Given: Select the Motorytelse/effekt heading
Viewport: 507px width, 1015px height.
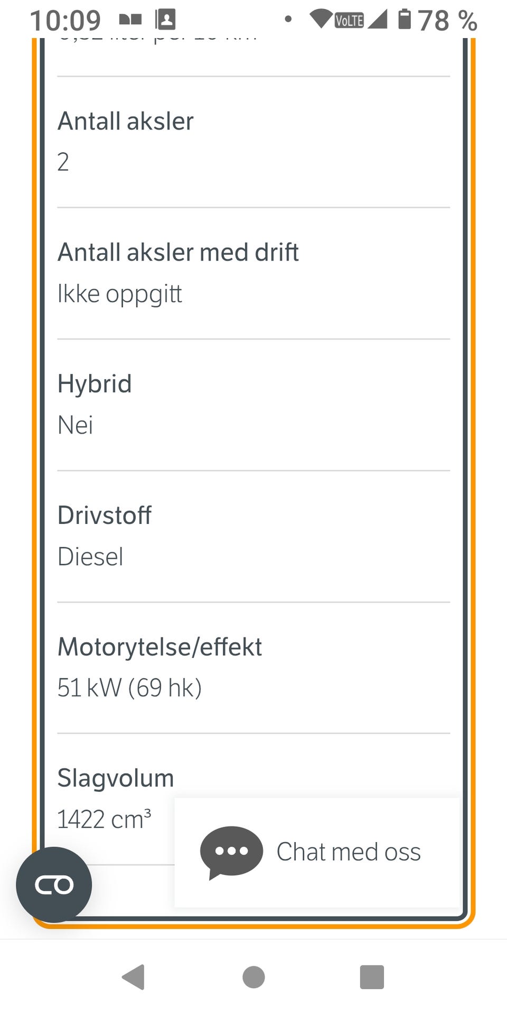Looking at the screenshot, I should 159,647.
